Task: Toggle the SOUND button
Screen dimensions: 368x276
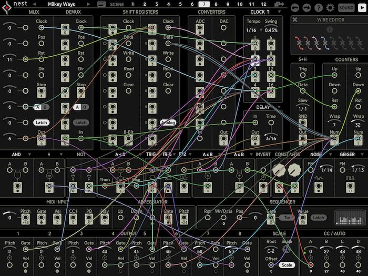Action: (346, 7)
